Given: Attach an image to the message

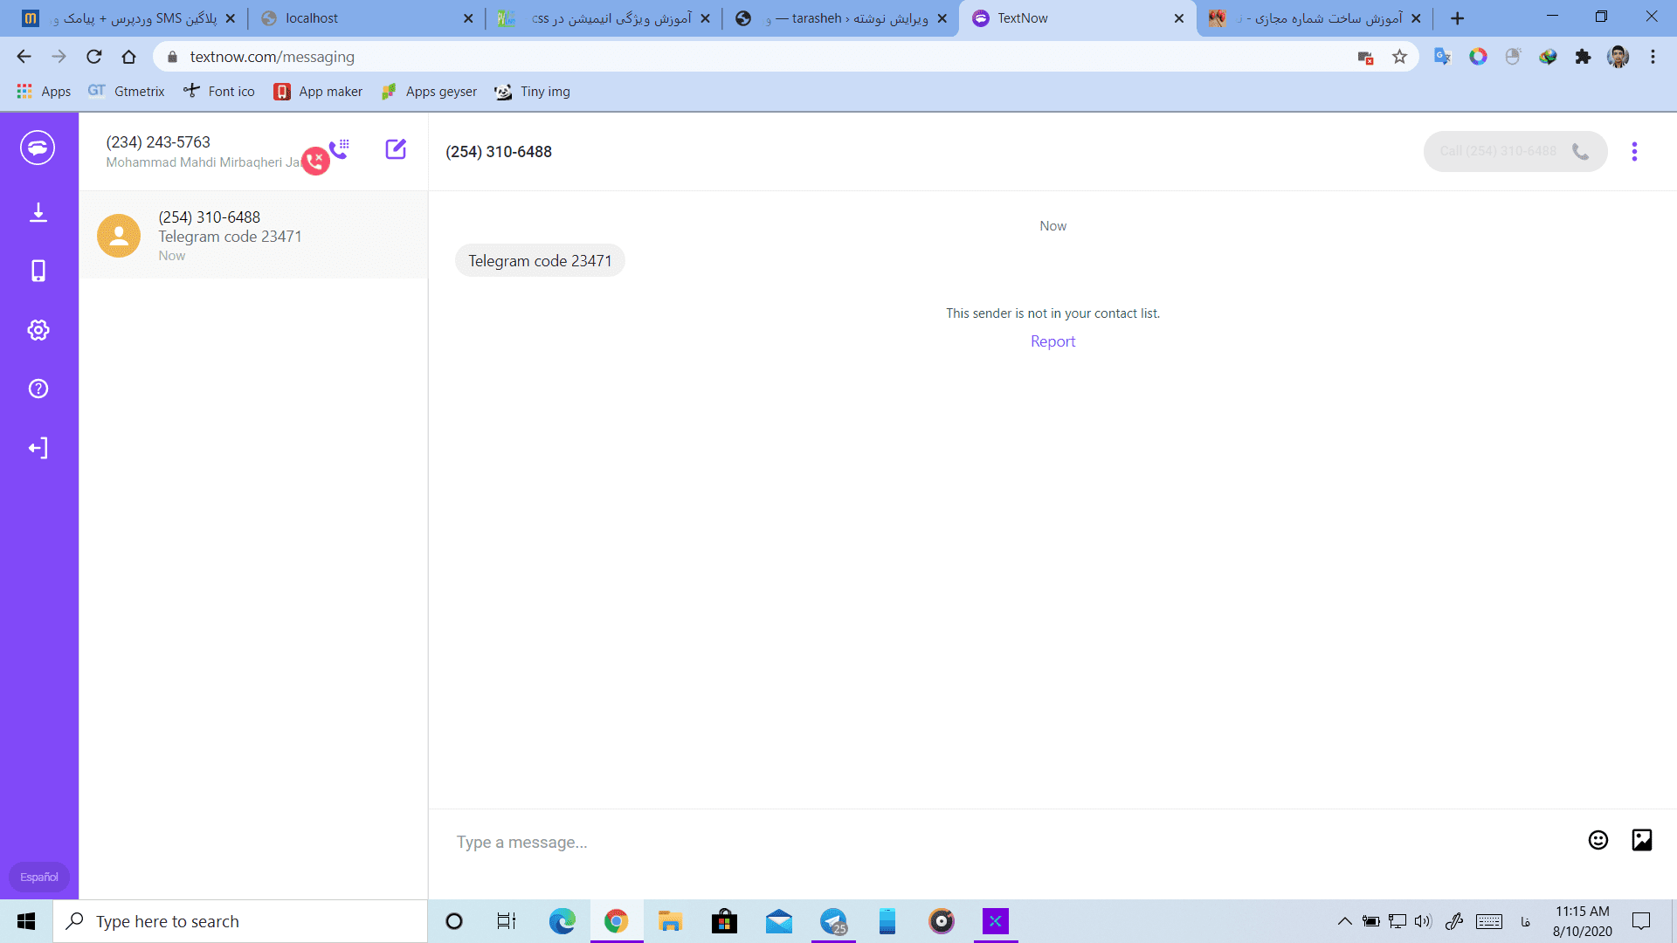Looking at the screenshot, I should 1642,840.
